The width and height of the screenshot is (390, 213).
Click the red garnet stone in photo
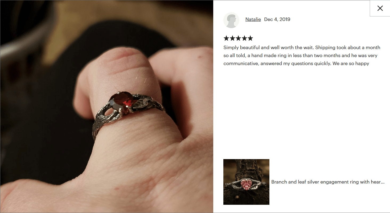click(121, 102)
